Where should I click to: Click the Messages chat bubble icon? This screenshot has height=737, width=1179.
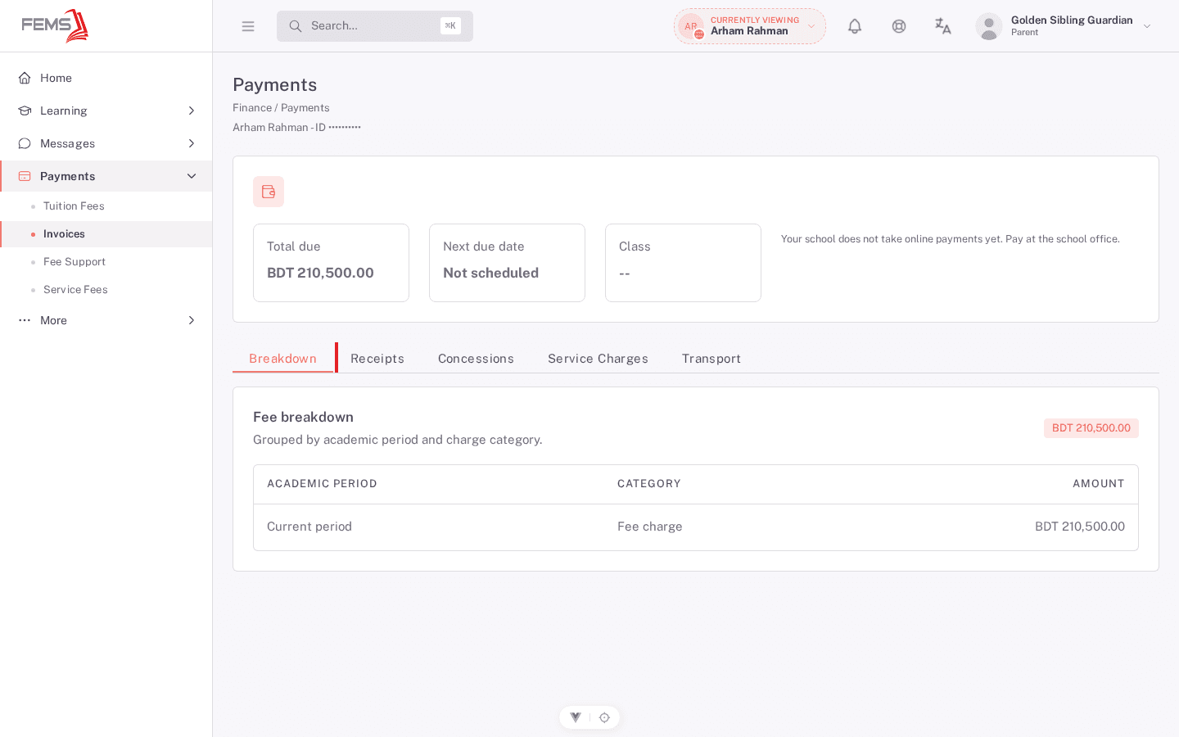pyautogui.click(x=25, y=143)
